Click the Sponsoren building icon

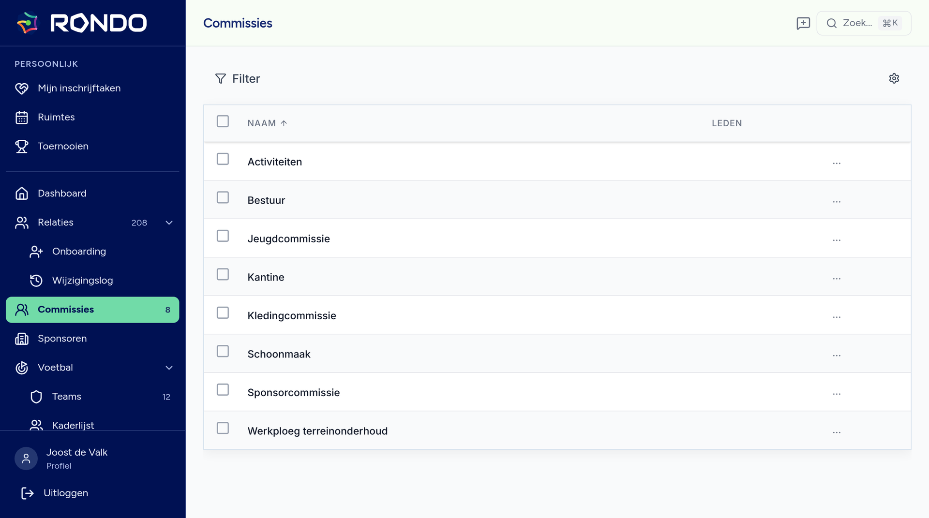(x=22, y=339)
